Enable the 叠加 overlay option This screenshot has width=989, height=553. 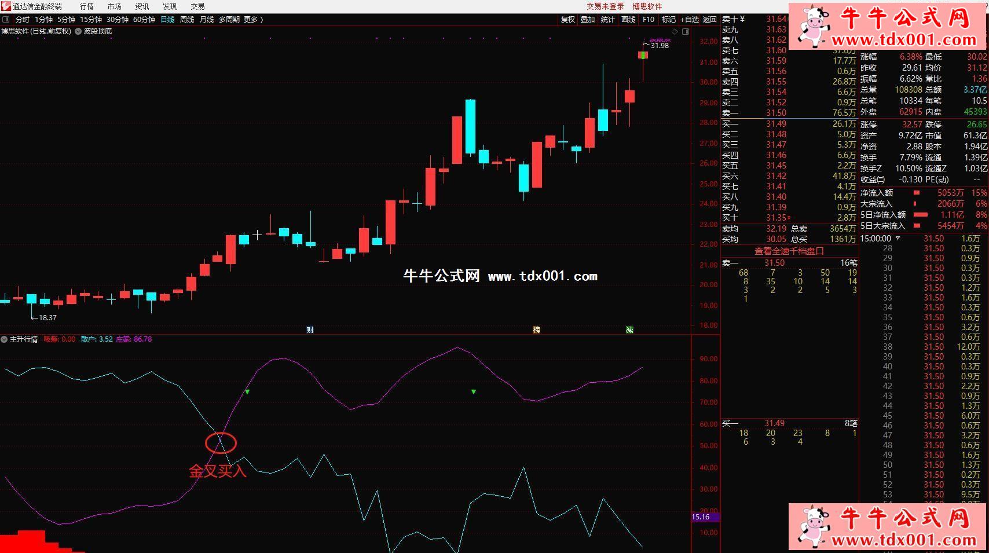[588, 20]
